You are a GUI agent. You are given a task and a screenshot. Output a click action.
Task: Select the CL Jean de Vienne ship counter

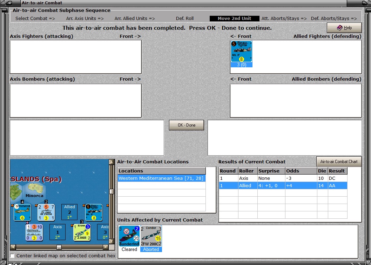click(46, 212)
